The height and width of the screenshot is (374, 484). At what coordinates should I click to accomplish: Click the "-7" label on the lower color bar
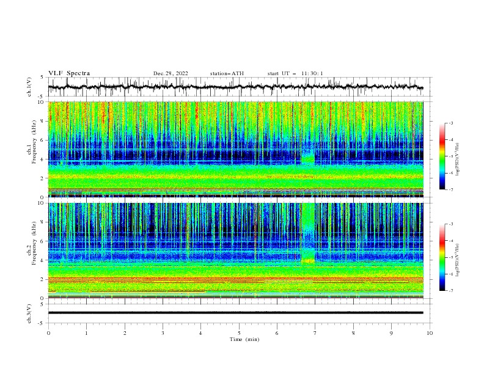[x=451, y=291]
